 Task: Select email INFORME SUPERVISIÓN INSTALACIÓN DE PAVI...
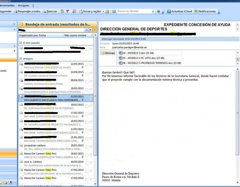tap(56, 114)
